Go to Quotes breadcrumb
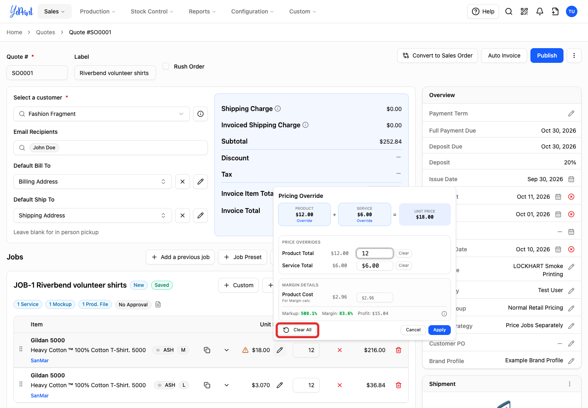Screen dimensions: 588x408 click(x=45, y=32)
